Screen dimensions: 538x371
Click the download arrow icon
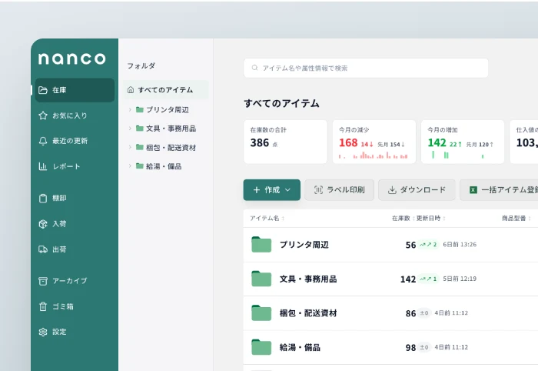[392, 190]
